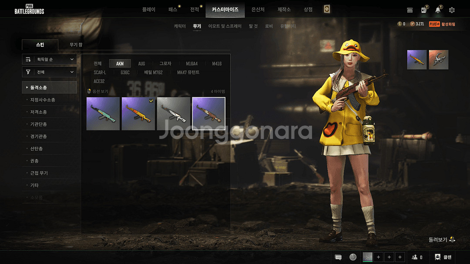Select the 지정사수소총 category
This screenshot has width=470, height=264.
pos(50,99)
